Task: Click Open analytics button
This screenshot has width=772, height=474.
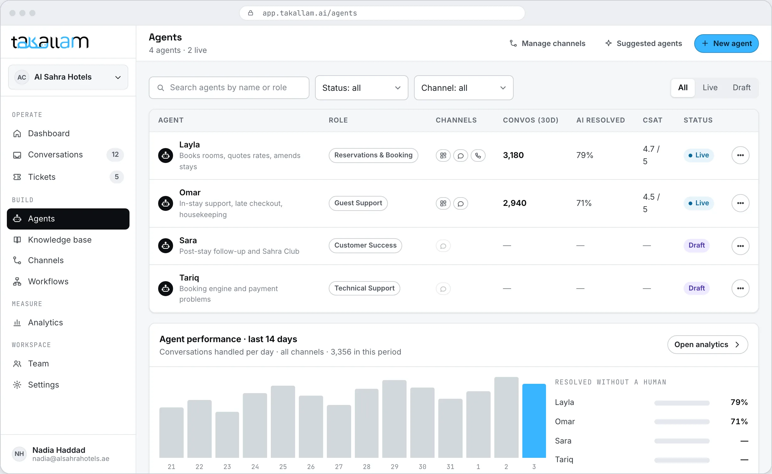Action: (x=707, y=345)
